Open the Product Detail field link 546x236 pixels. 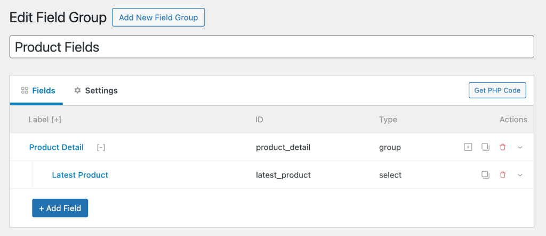[56, 147]
